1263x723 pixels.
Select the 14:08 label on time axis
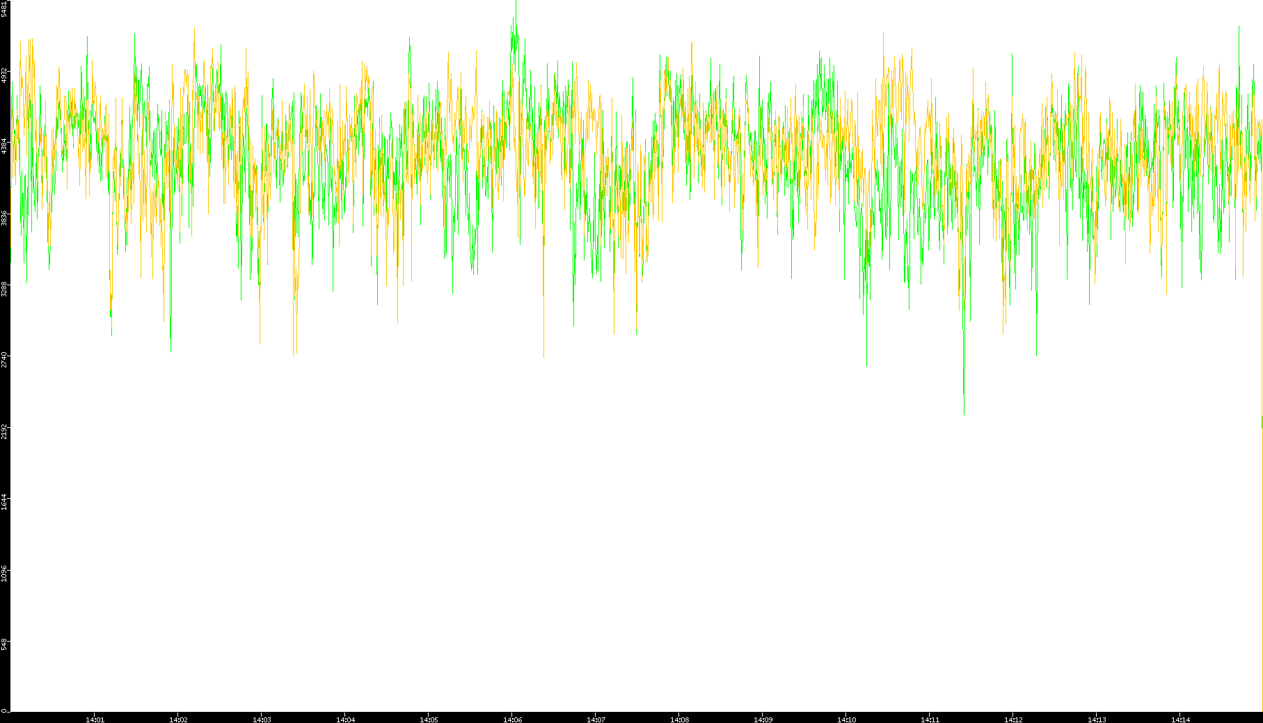[679, 720]
